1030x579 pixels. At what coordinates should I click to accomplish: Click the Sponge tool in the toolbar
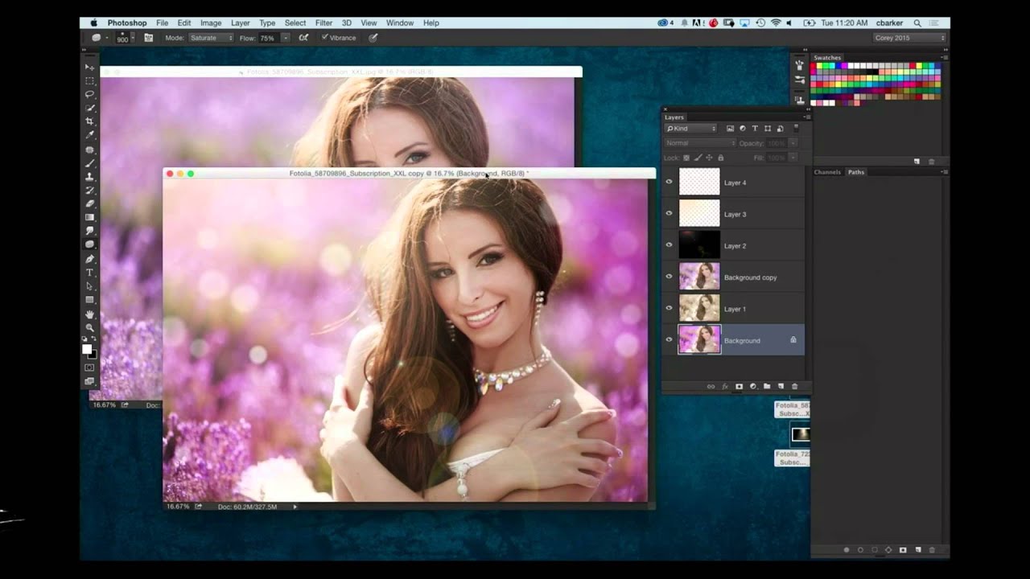point(89,244)
